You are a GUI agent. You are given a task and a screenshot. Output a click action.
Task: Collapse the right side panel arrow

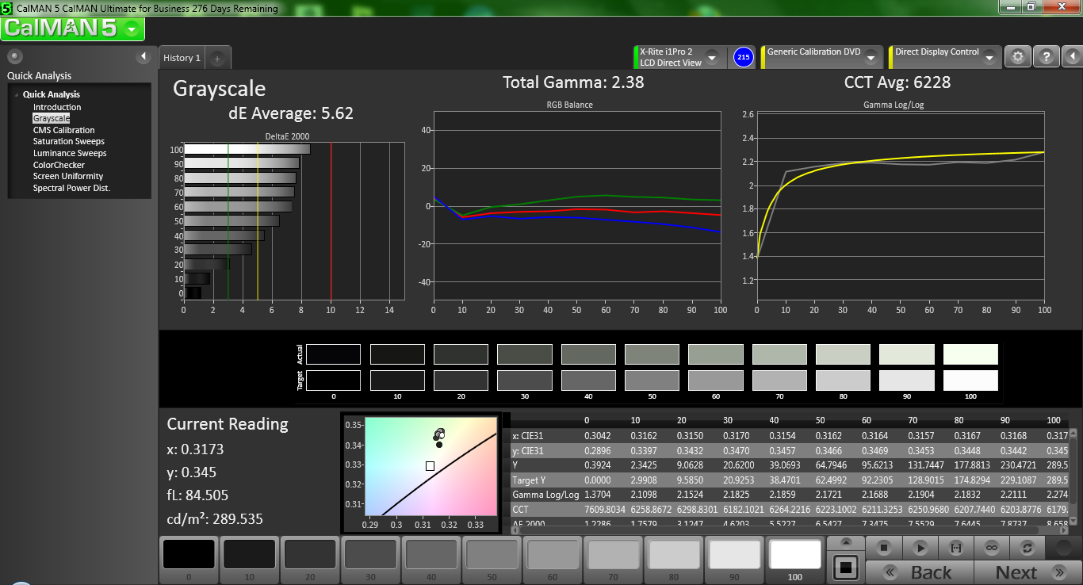(1072, 57)
